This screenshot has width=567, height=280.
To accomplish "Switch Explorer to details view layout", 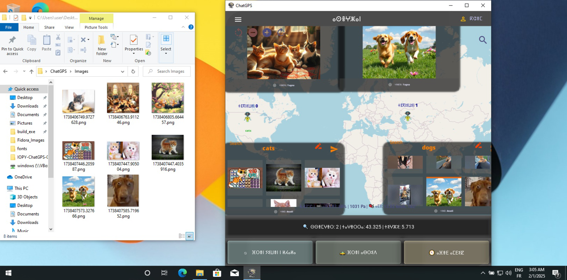I will [182, 236].
